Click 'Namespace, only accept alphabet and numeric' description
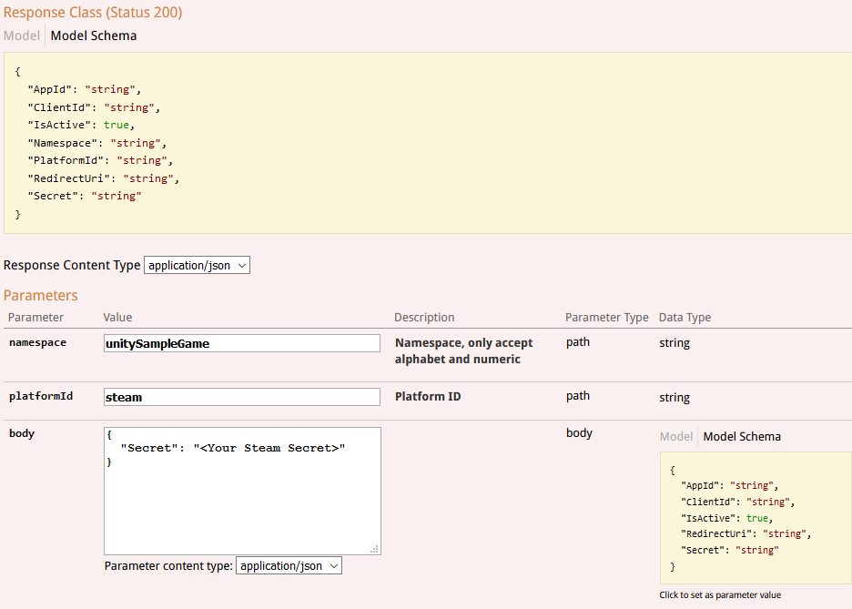The image size is (852, 609). pos(464,351)
